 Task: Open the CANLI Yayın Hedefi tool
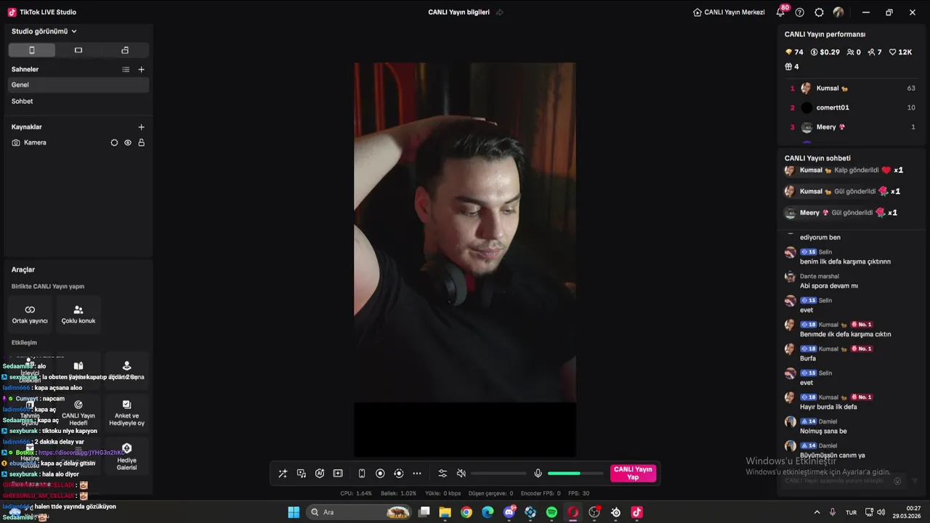[78, 413]
